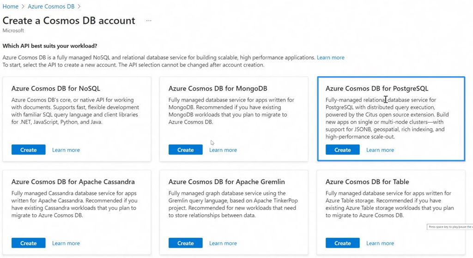The height and width of the screenshot is (258, 473).
Task: Select the Azure Cosmos DB for PostgreSQL card title
Action: 377,89
